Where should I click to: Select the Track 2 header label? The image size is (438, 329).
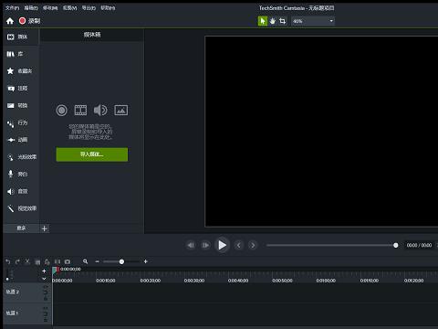click(13, 292)
